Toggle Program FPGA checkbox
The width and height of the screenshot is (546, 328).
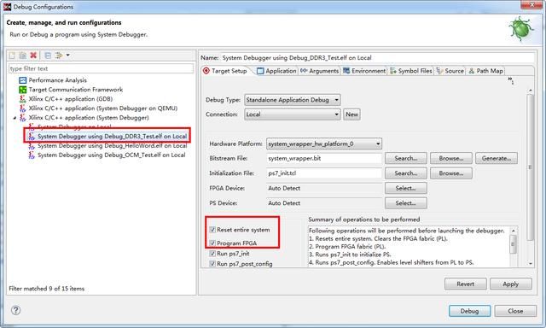pyautogui.click(x=212, y=243)
